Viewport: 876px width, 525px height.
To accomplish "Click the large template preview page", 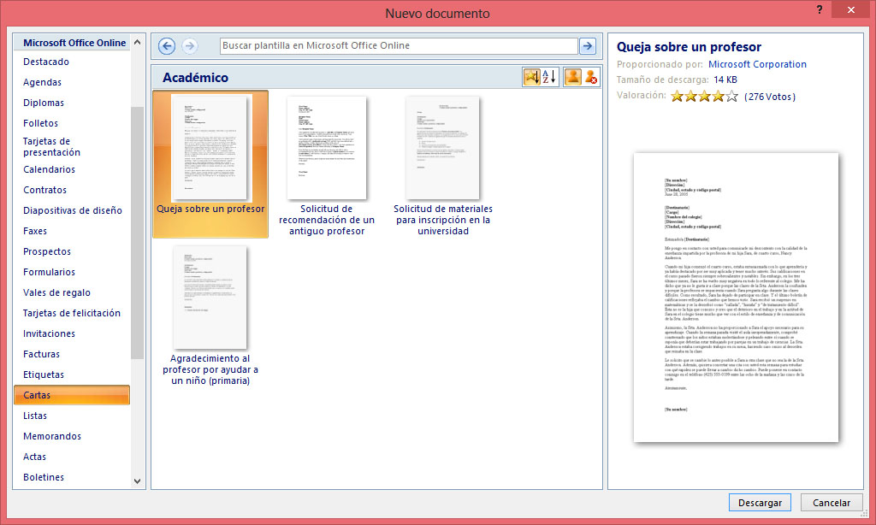I will click(736, 298).
